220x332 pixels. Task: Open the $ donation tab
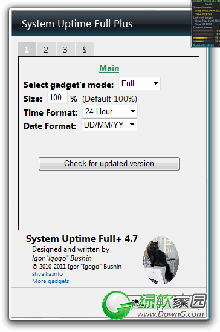85,50
